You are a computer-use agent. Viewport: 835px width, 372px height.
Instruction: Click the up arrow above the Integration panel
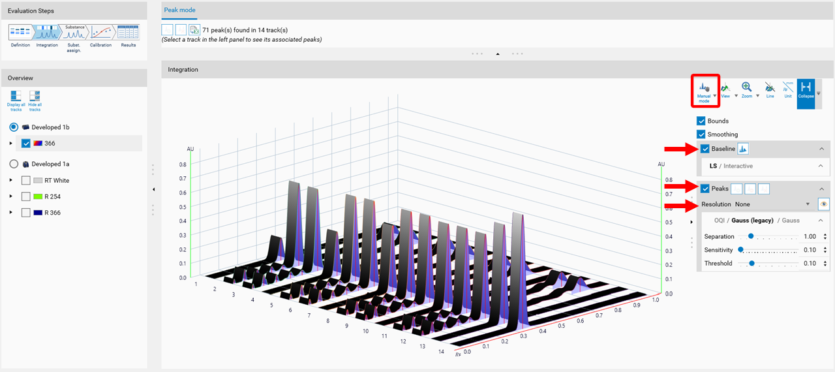click(x=498, y=54)
